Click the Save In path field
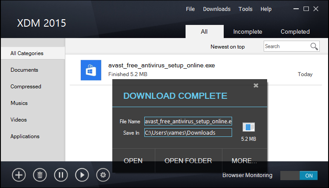 coord(188,132)
